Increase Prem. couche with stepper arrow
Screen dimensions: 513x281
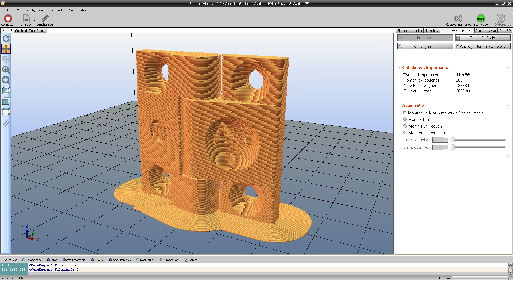446,138
